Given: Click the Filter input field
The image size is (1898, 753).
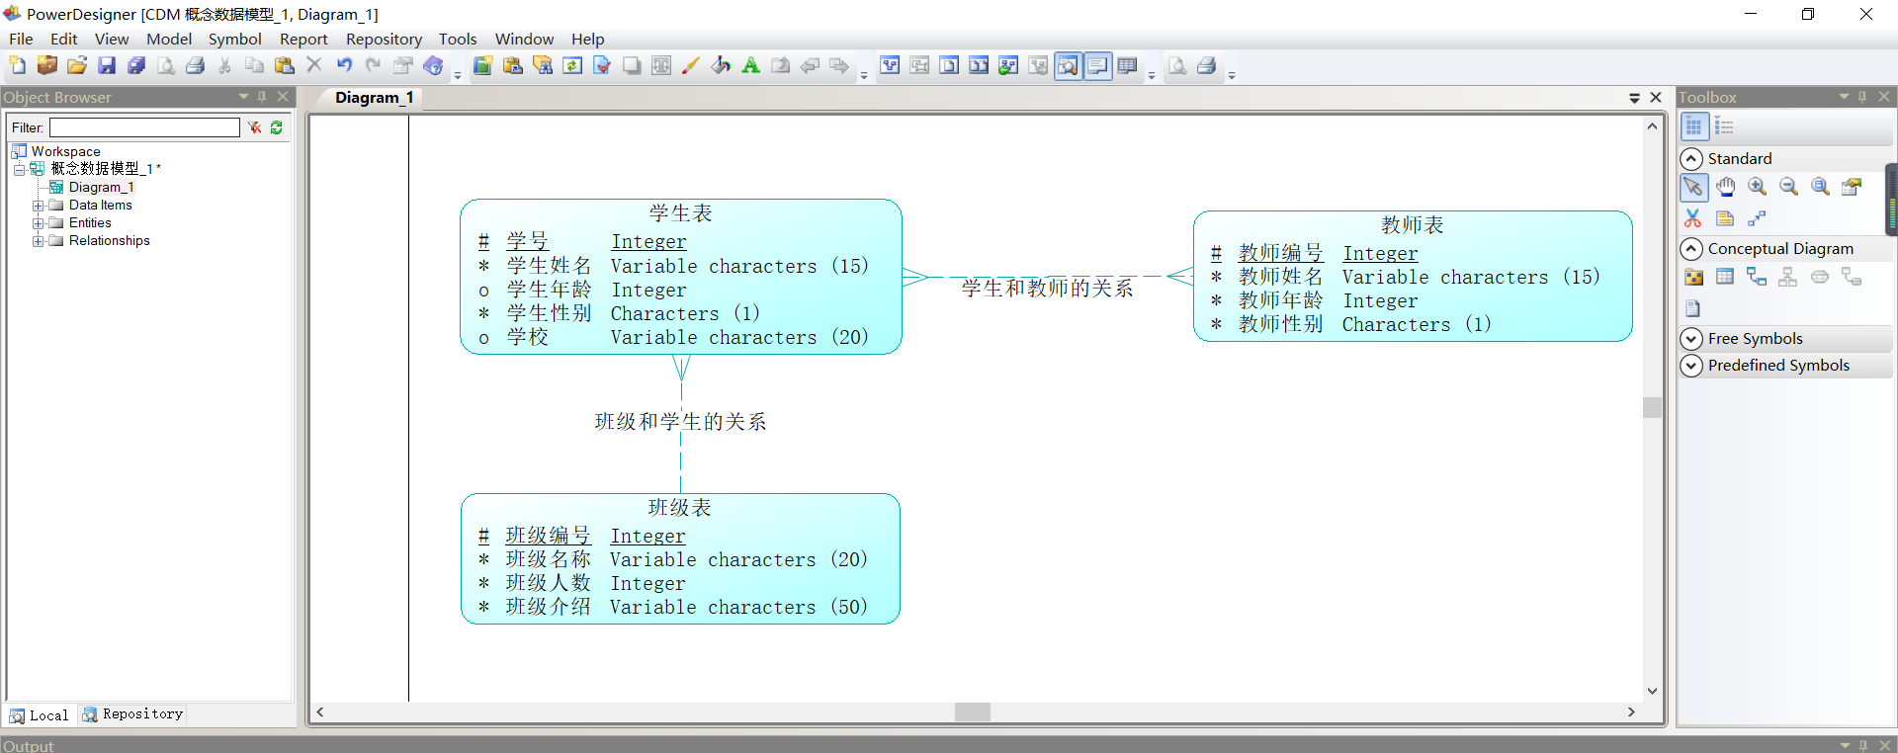Looking at the screenshot, I should pos(144,127).
